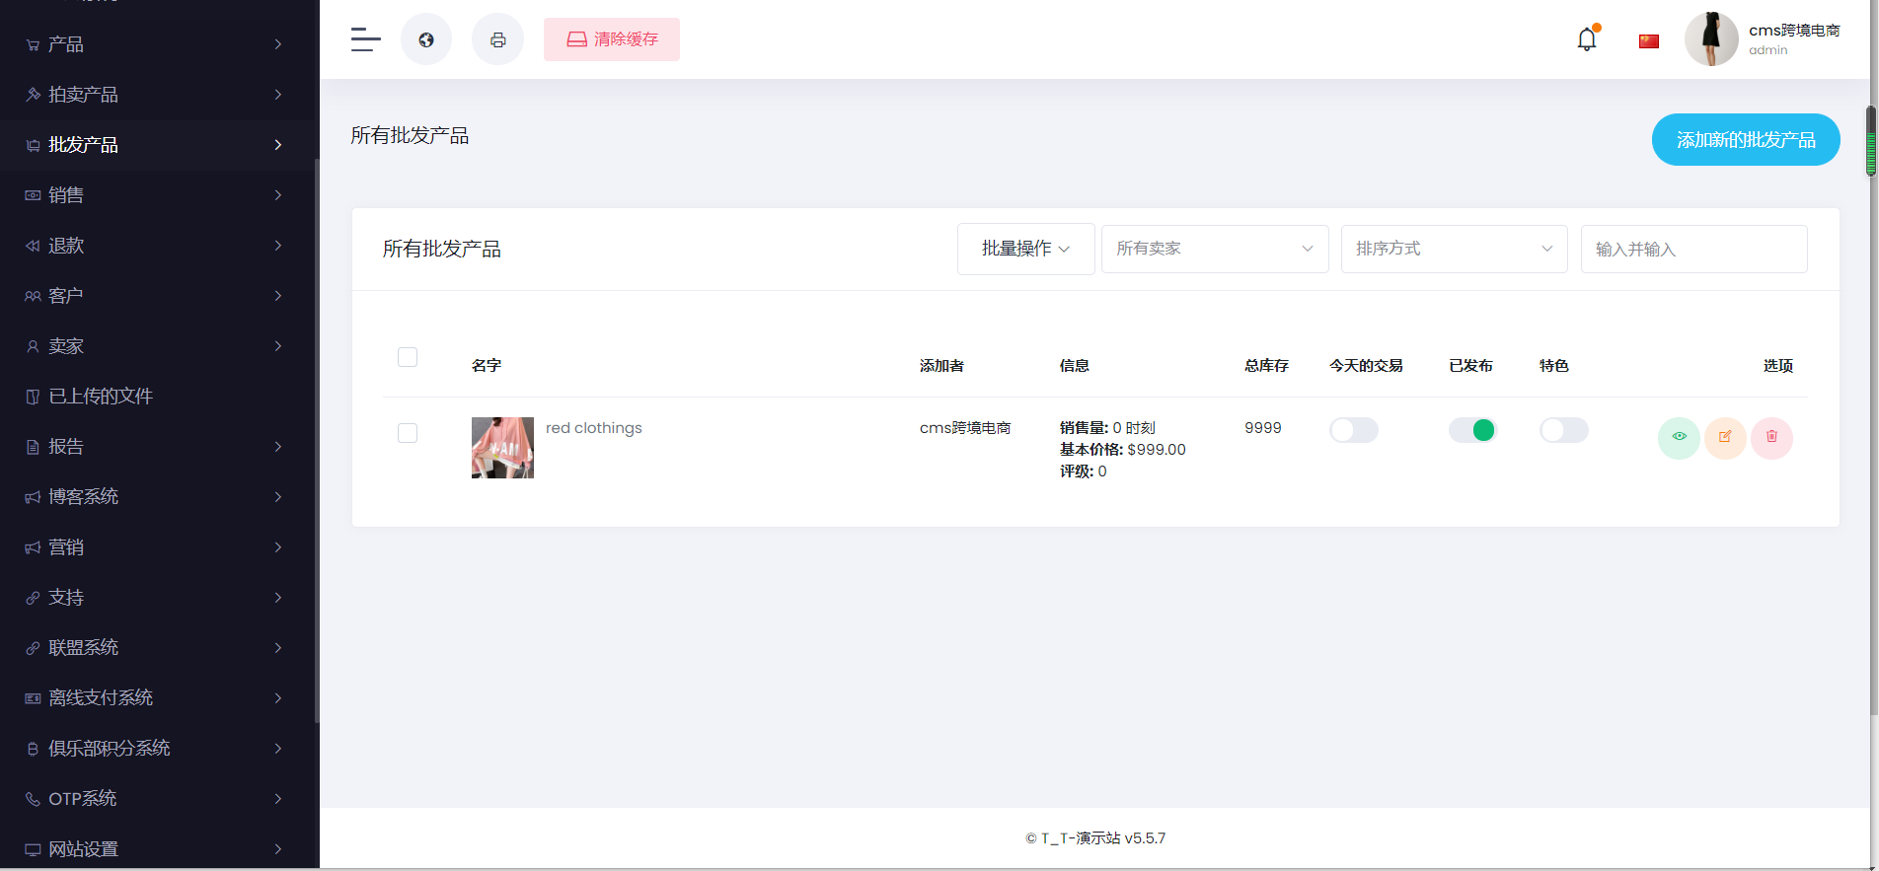This screenshot has width=1879, height=871.
Task: View red clothings with eye icon
Action: click(x=1679, y=437)
